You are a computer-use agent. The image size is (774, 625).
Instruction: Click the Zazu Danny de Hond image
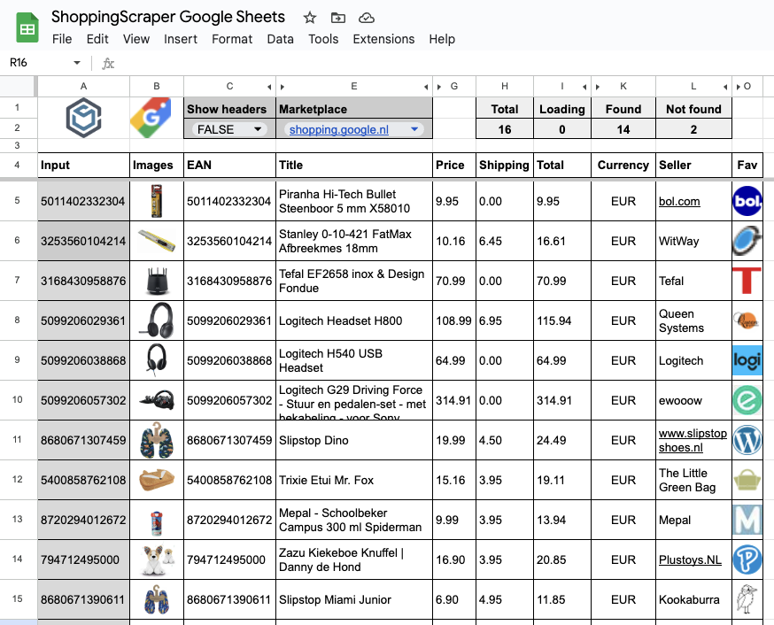pyautogui.click(x=157, y=559)
